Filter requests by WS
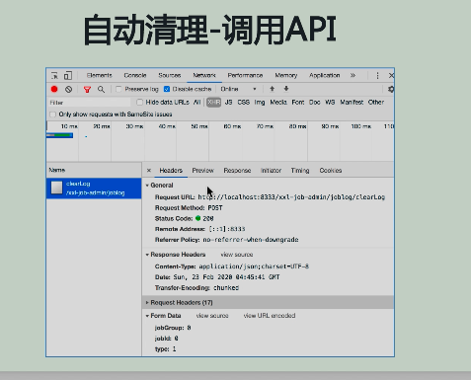 pos(330,103)
